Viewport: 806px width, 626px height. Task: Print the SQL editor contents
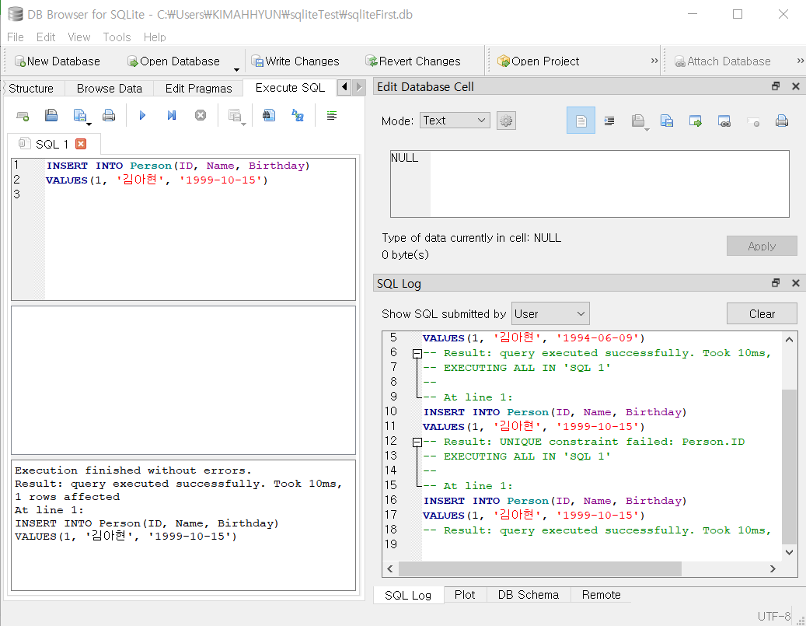[109, 116]
